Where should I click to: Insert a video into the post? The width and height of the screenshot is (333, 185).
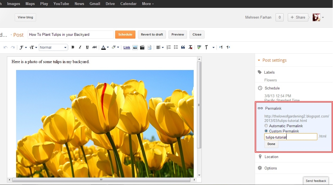pyautogui.click(x=142, y=47)
